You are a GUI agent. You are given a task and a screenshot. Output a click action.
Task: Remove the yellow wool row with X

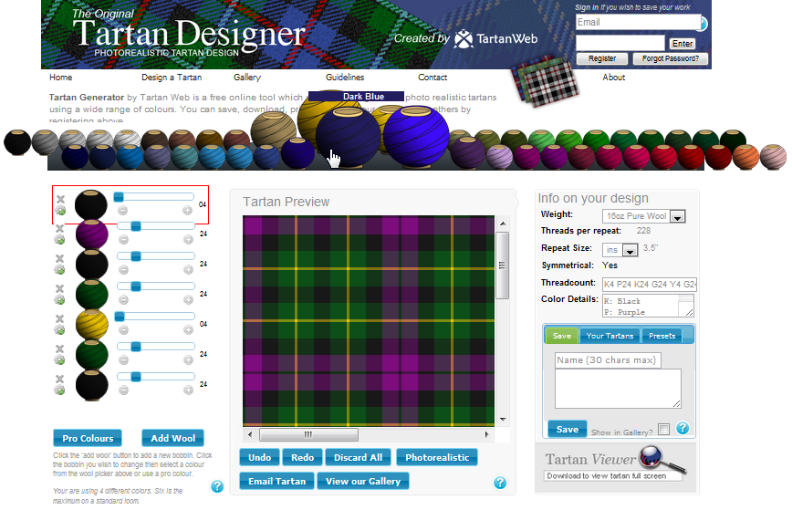click(x=59, y=318)
